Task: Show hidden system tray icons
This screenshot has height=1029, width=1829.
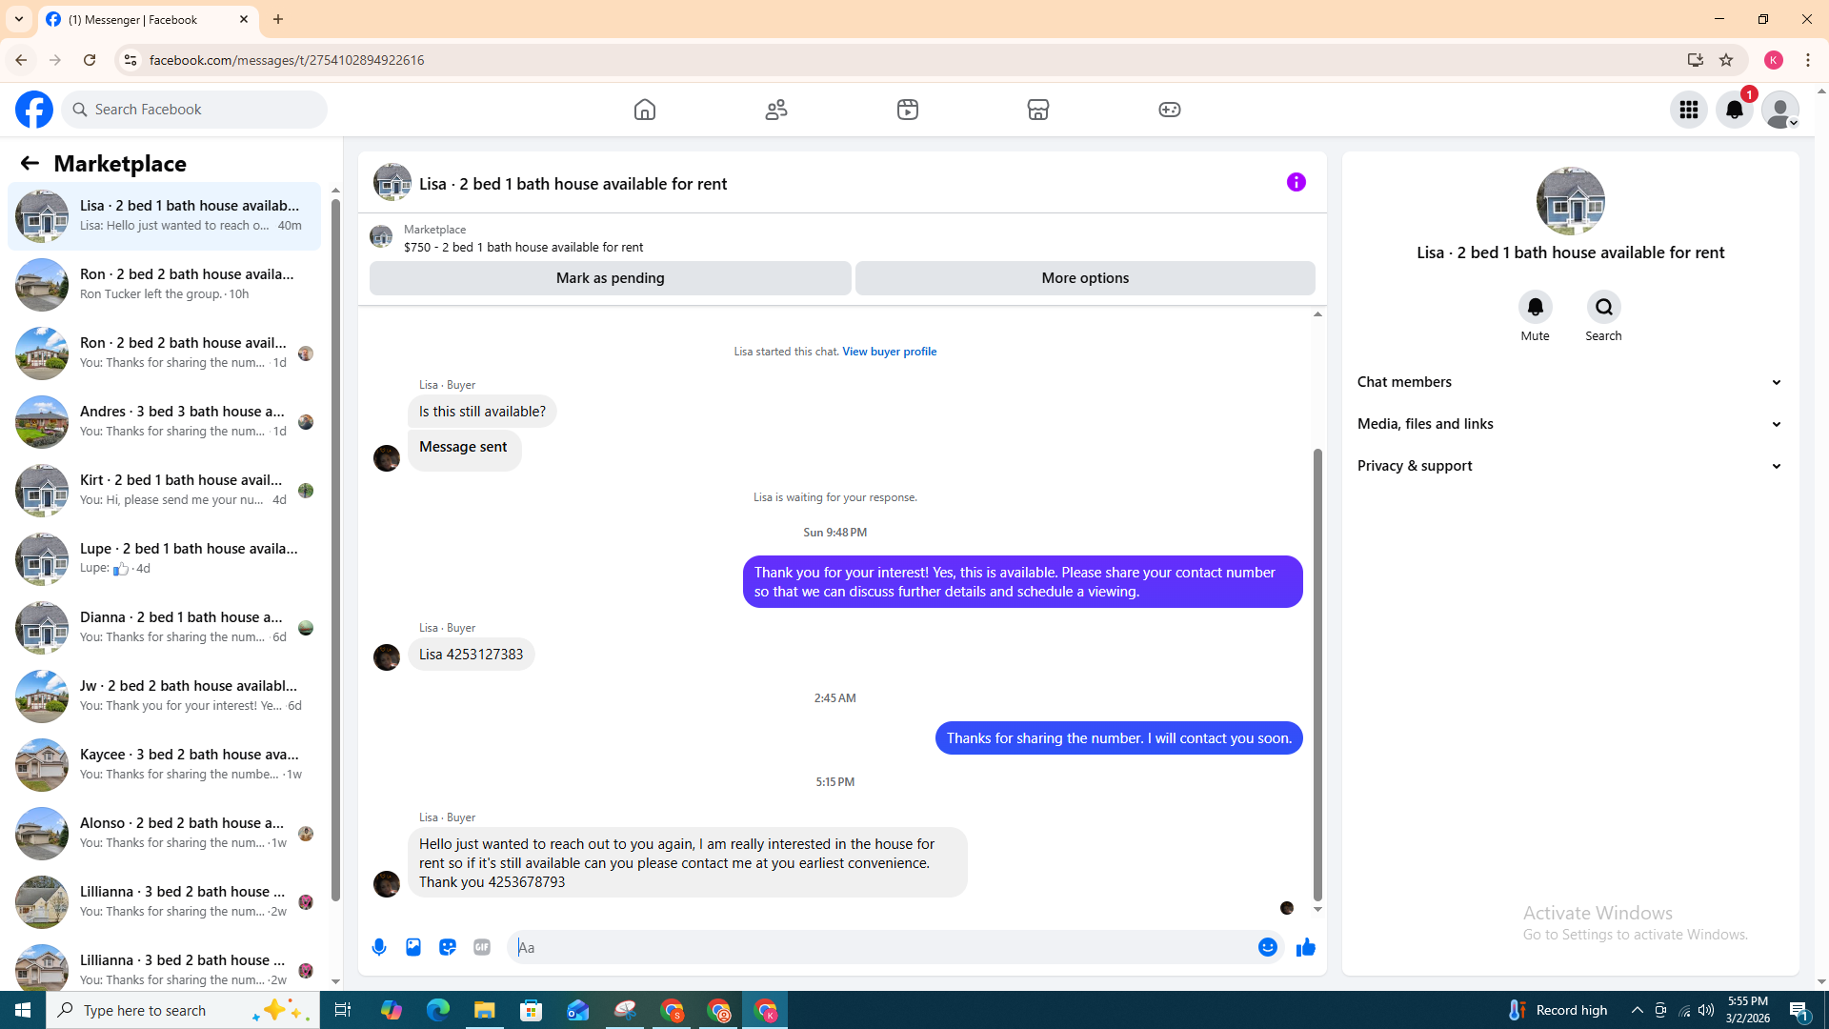Action: click(1638, 1010)
